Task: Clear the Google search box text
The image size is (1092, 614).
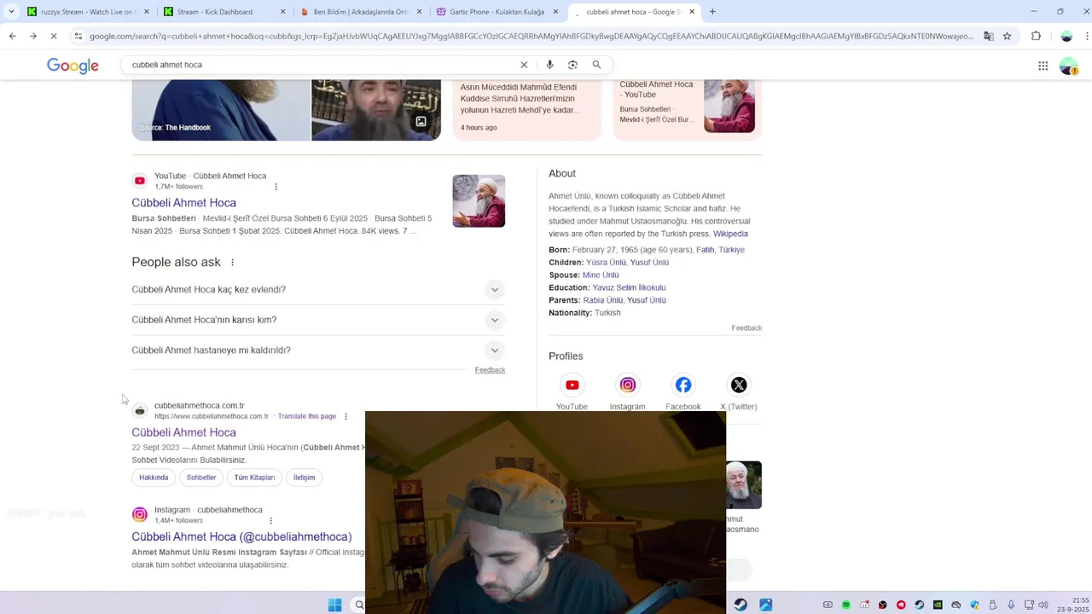Action: point(524,65)
